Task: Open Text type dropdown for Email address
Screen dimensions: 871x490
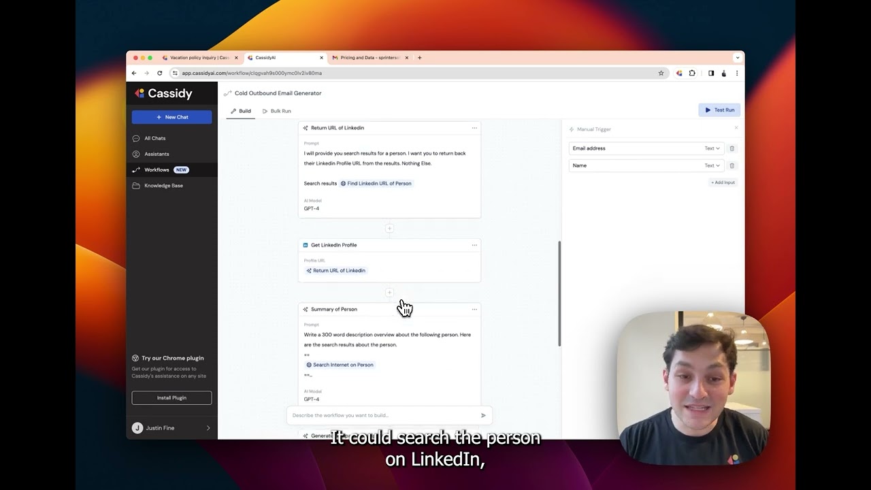Action: pos(712,148)
